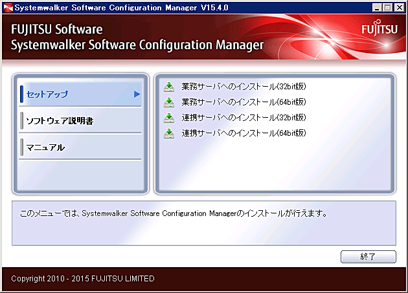Click the FUJITSU logo in banner
The image size is (408, 293).
point(380,28)
